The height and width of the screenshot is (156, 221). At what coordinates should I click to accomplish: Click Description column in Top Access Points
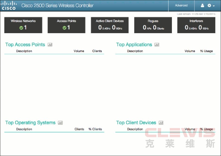[x=24, y=51]
